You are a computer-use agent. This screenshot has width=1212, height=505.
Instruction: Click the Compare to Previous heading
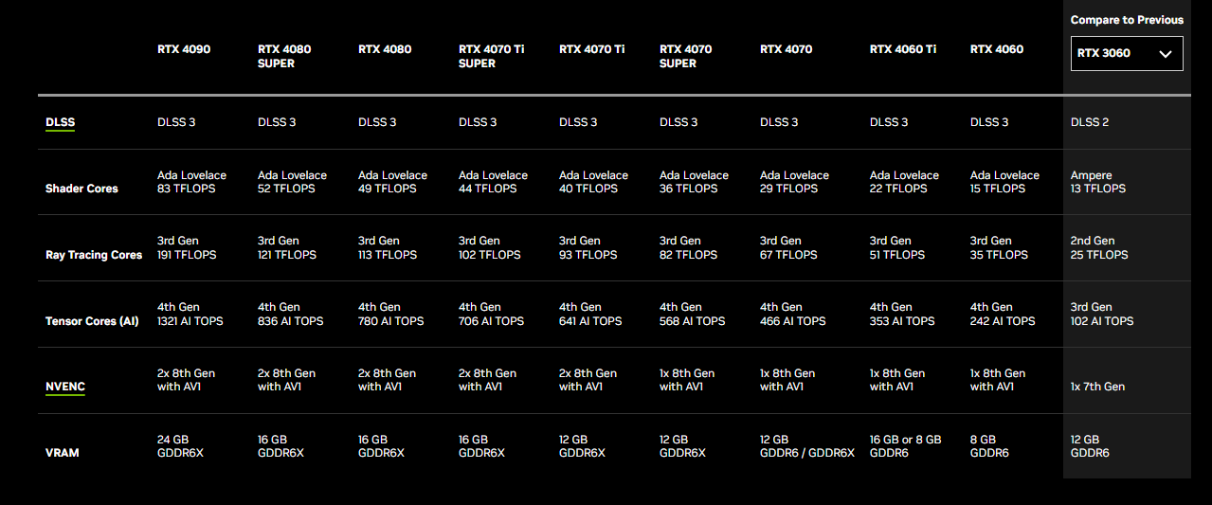(x=1127, y=20)
